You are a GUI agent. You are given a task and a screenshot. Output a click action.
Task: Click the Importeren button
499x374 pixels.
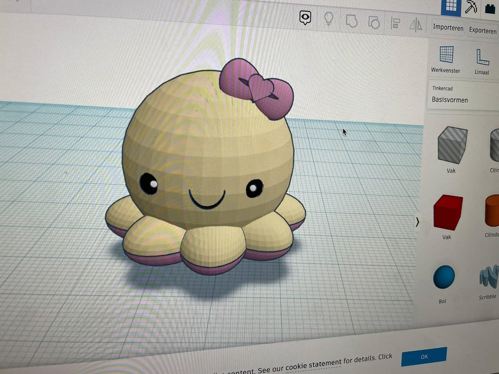[448, 28]
